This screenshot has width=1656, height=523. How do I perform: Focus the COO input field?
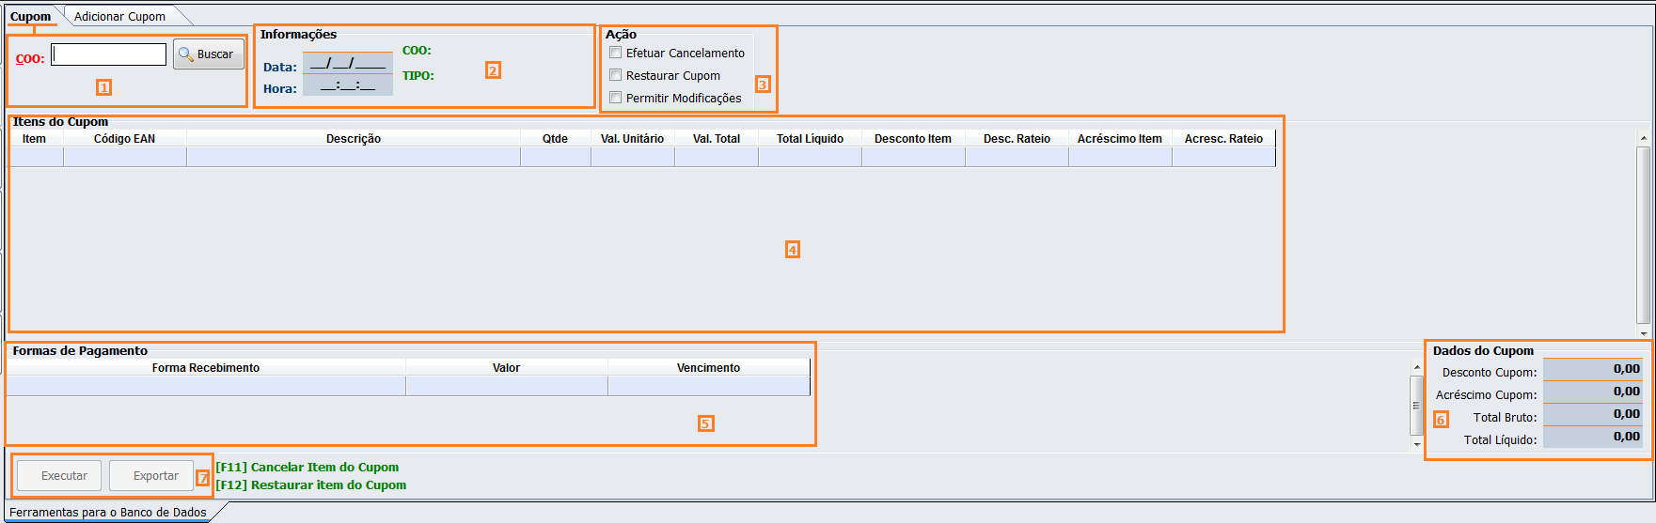click(108, 55)
